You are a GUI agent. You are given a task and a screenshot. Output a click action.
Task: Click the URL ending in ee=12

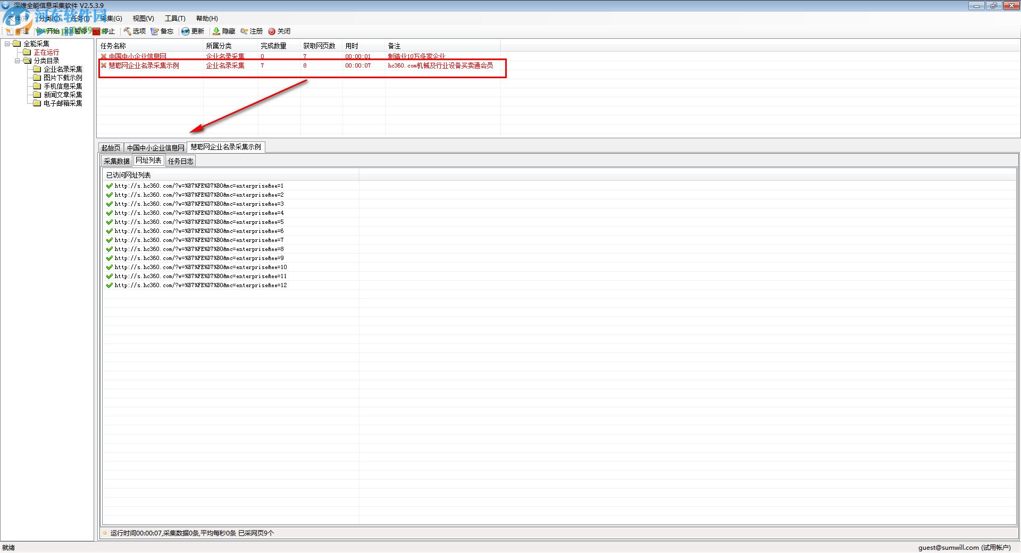click(x=200, y=286)
